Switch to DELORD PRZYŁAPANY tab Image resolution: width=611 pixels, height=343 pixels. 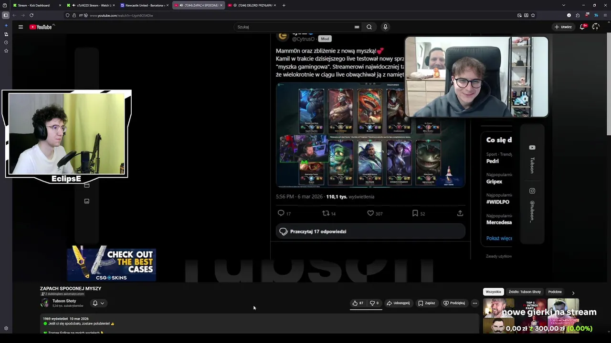[x=252, y=5]
